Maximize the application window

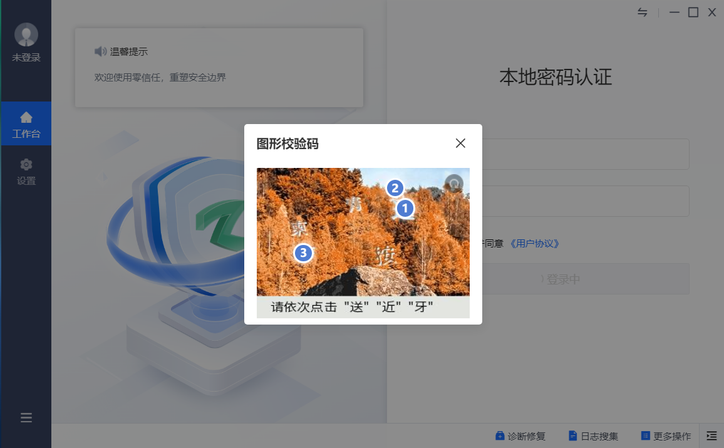pyautogui.click(x=693, y=13)
